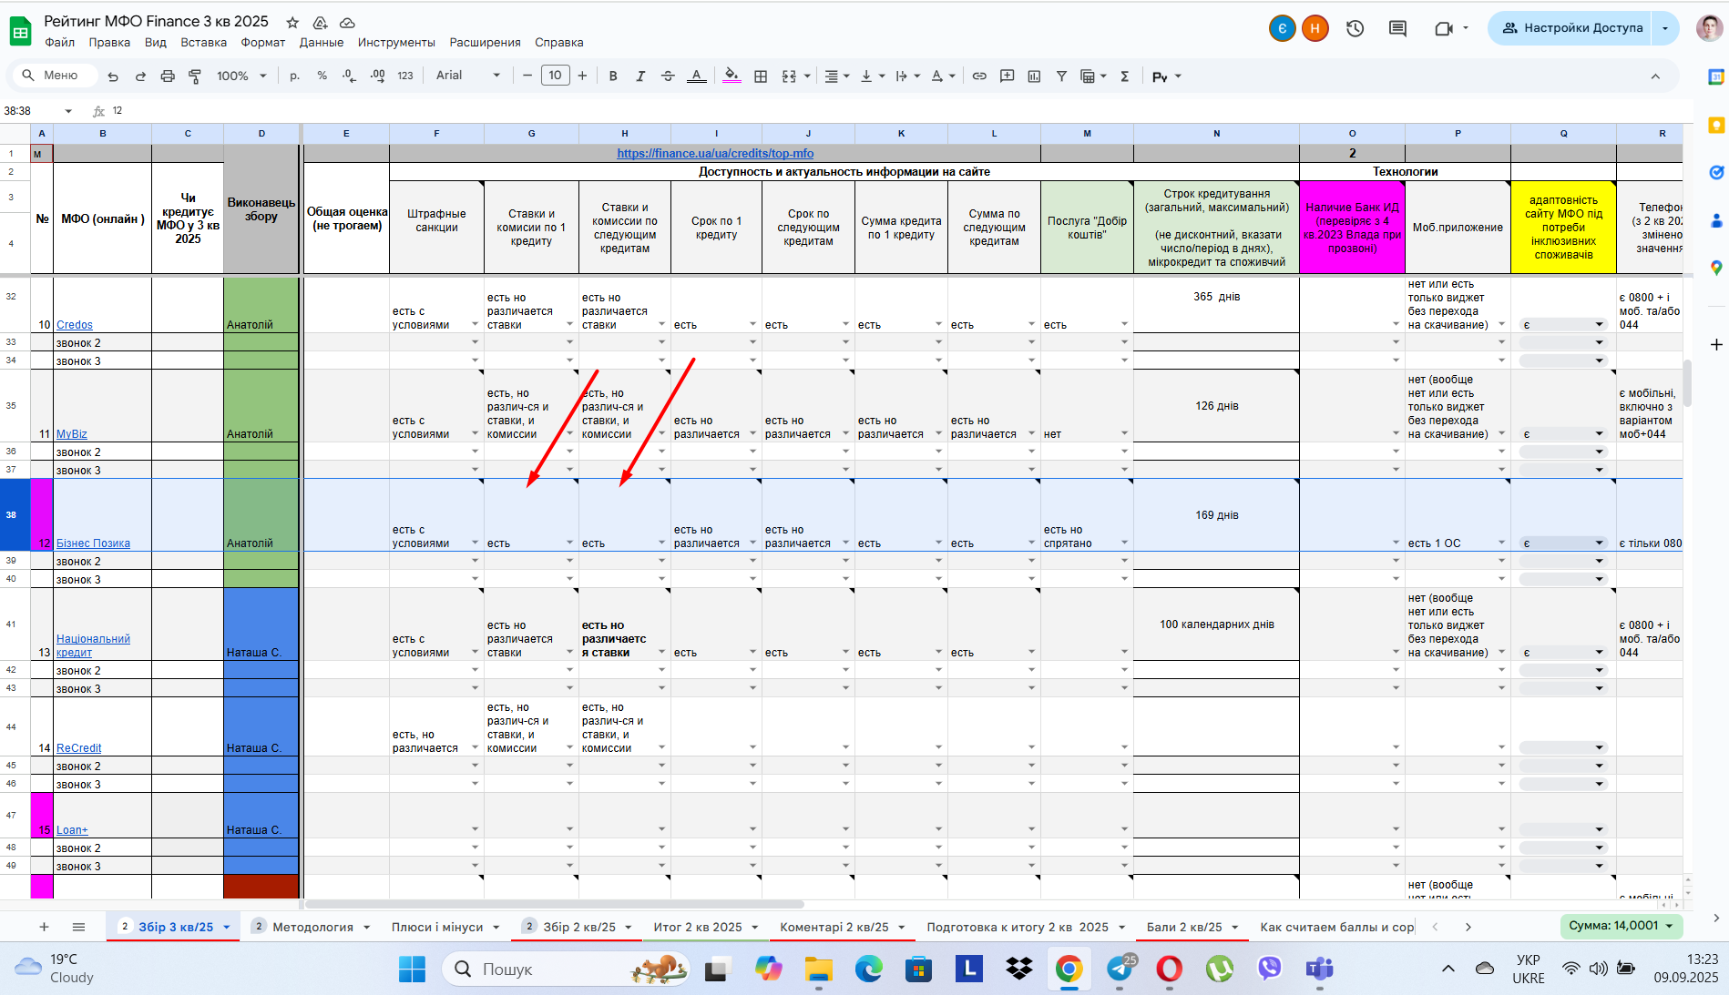Click the paint format roller icon
Image resolution: width=1729 pixels, height=995 pixels.
tap(195, 76)
